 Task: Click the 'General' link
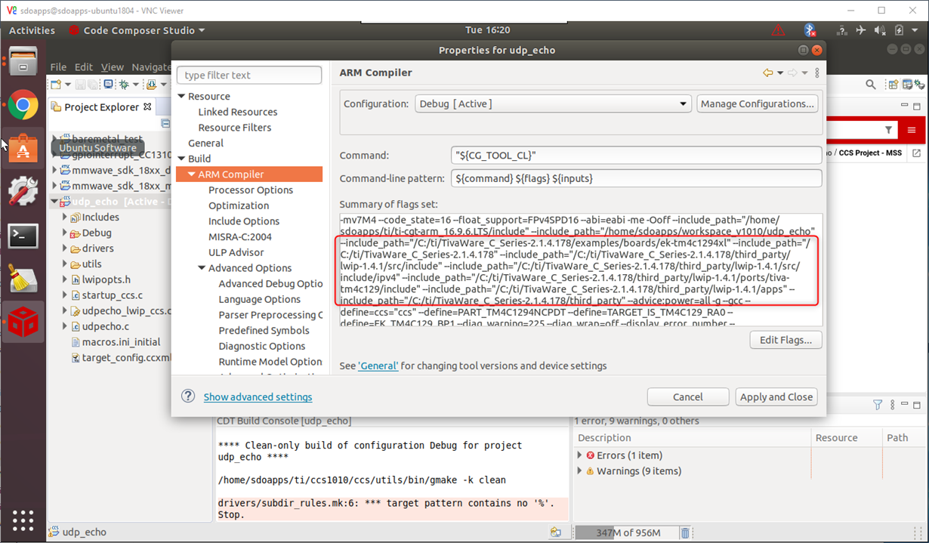click(x=378, y=366)
